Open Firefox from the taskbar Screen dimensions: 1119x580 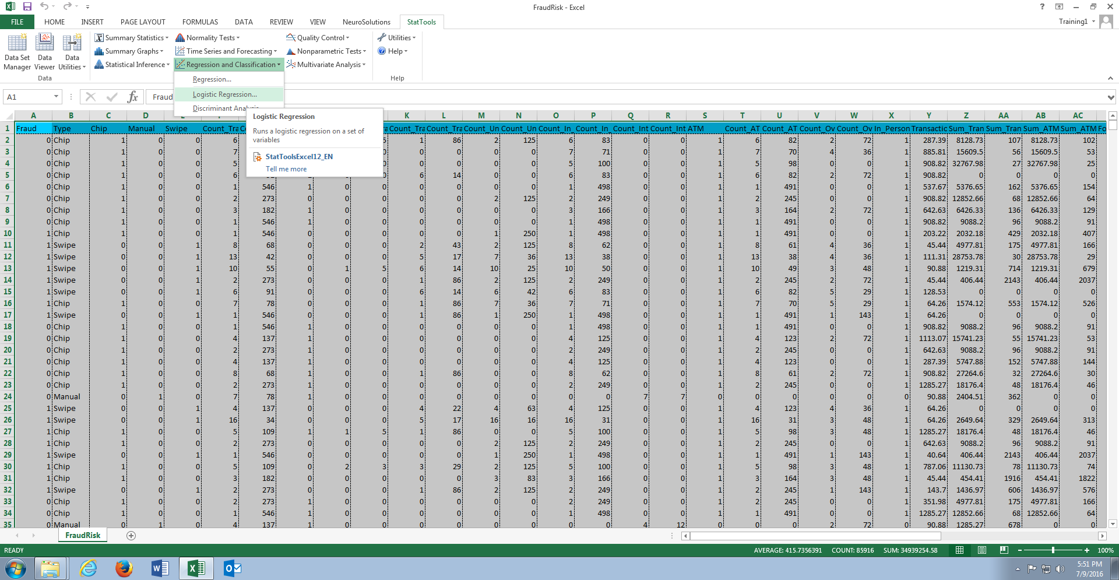pyautogui.click(x=124, y=568)
